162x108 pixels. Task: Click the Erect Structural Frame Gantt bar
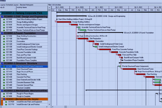coord(130,69)
